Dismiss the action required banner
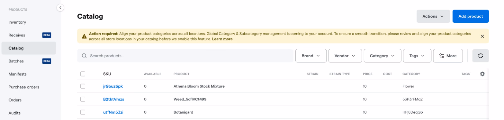The height and width of the screenshot is (120, 504). point(482,36)
